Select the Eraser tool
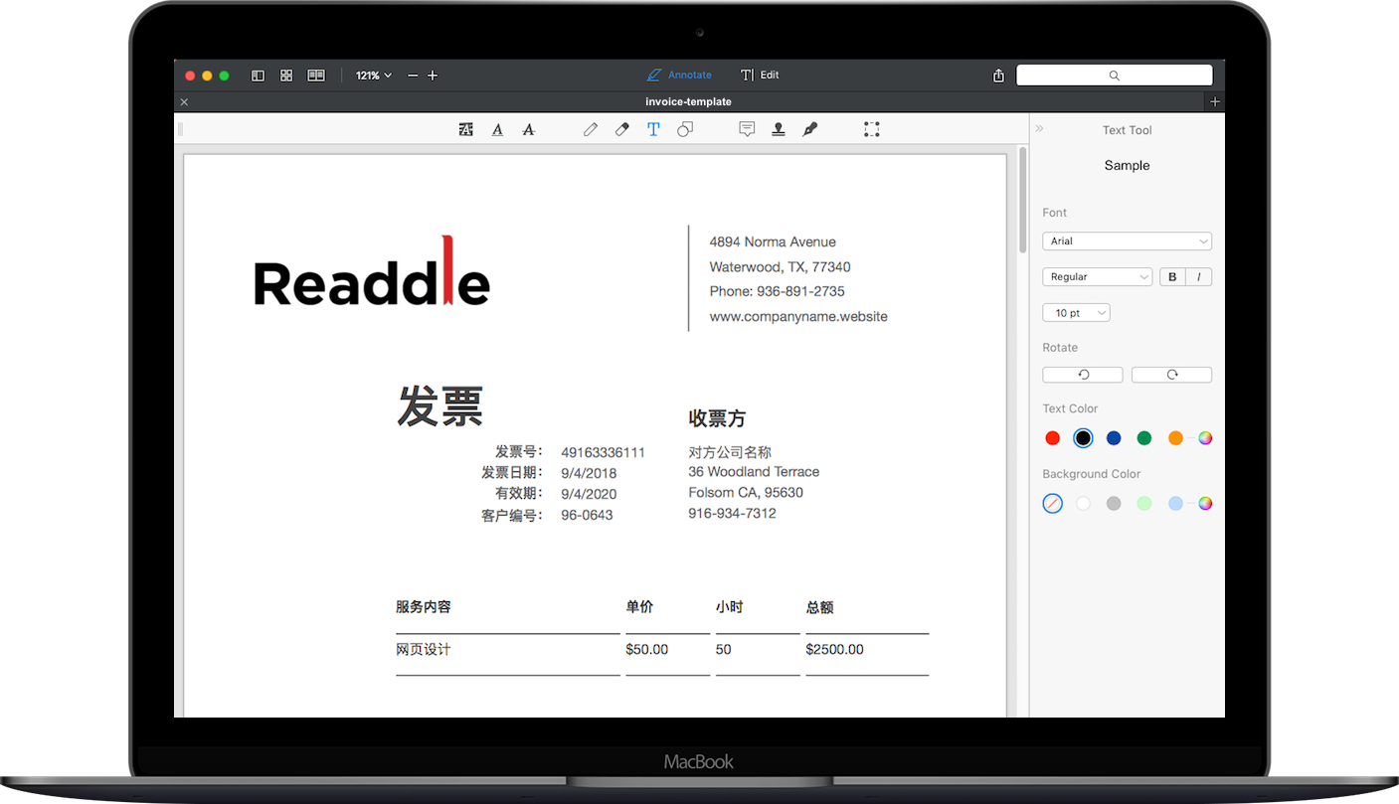The image size is (1399, 804). click(x=622, y=129)
